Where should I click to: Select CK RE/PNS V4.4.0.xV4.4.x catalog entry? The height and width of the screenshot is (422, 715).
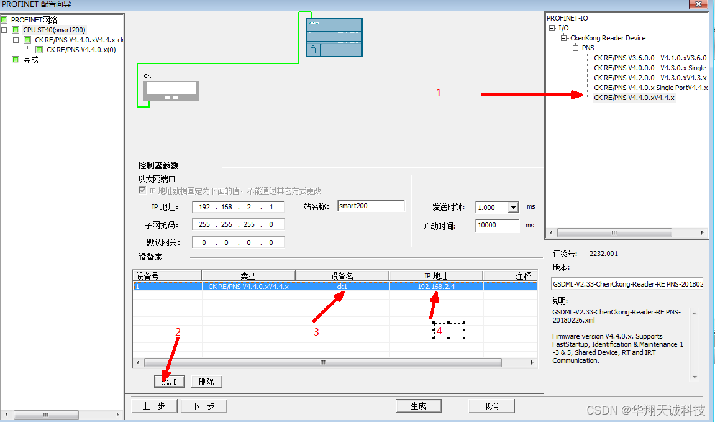coord(634,98)
